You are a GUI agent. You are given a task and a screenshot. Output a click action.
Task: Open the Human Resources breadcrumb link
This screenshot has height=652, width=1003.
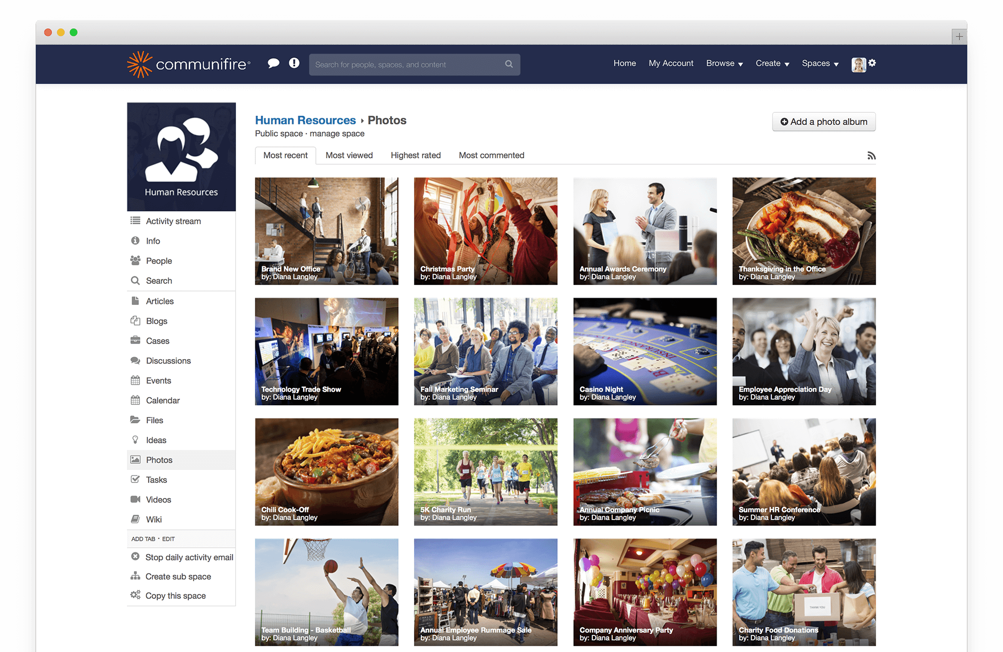pyautogui.click(x=305, y=120)
